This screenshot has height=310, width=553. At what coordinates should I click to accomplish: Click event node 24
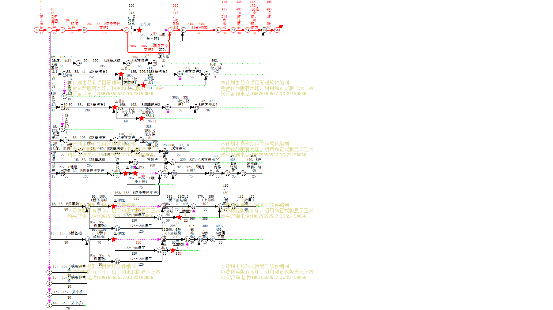(129, 63)
